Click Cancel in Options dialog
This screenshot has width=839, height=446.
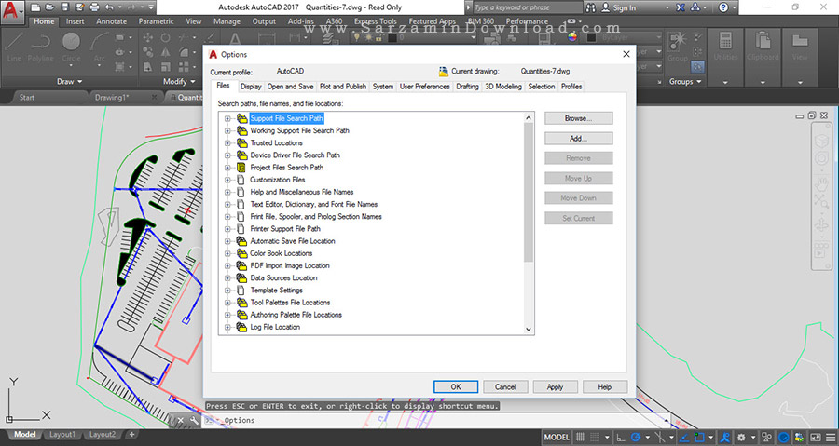click(505, 386)
